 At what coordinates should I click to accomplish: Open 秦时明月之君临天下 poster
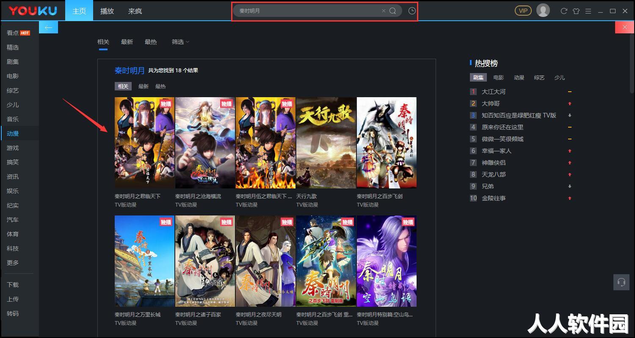pos(144,143)
